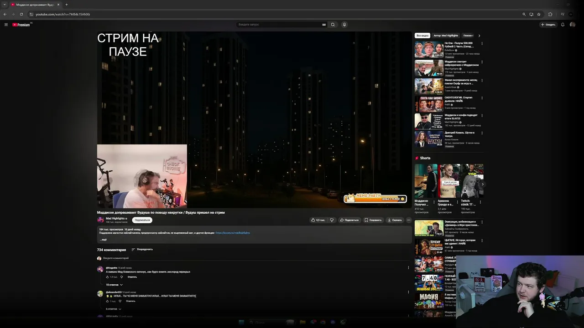584x328 pixels.
Task: Open 'Мэддисон Получил' Shorts thumbnail
Action: (x=426, y=181)
